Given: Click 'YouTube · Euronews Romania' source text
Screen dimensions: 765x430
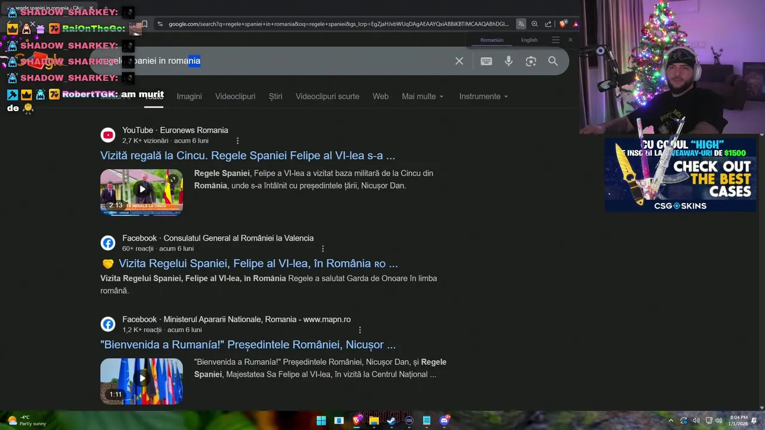Looking at the screenshot, I should [x=175, y=130].
